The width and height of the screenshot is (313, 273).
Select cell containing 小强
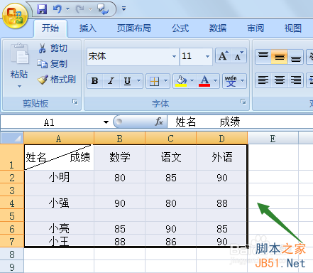(x=59, y=203)
